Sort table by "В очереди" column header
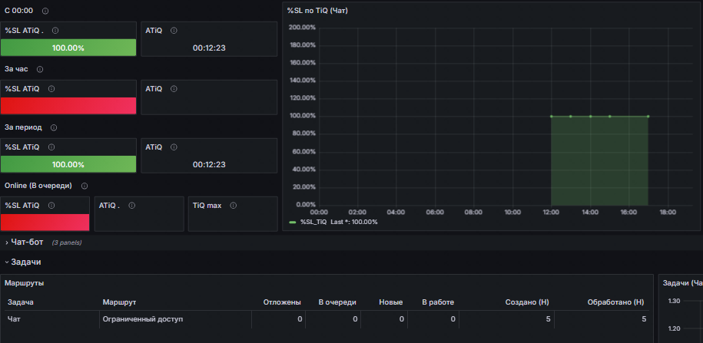 (x=337, y=302)
